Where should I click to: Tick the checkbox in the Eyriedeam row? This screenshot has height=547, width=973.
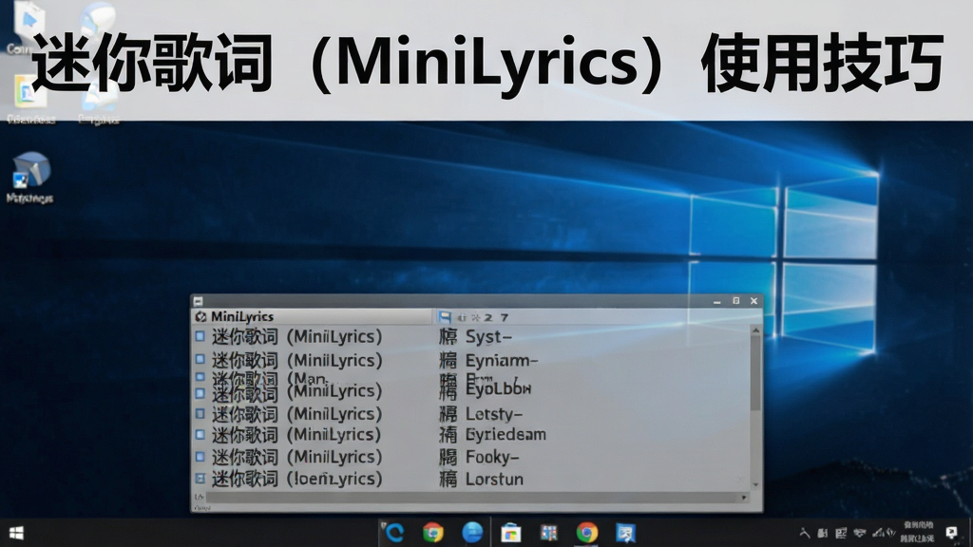pyautogui.click(x=200, y=435)
